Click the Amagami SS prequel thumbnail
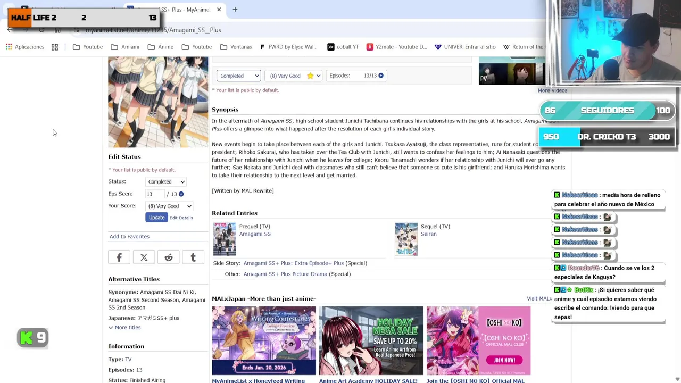The height and width of the screenshot is (383, 681). 225,239
